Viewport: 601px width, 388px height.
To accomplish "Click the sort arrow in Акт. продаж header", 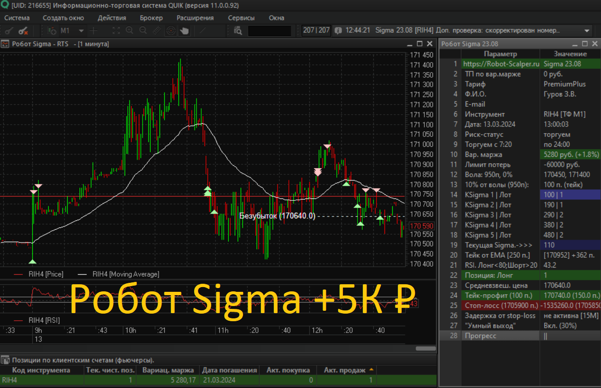I will click(371, 370).
